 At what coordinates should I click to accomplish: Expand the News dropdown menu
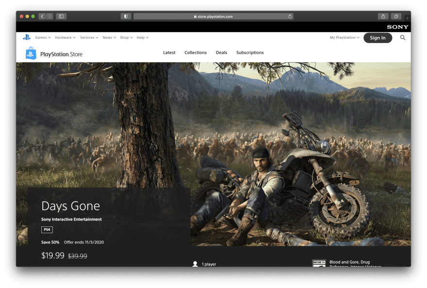point(109,37)
